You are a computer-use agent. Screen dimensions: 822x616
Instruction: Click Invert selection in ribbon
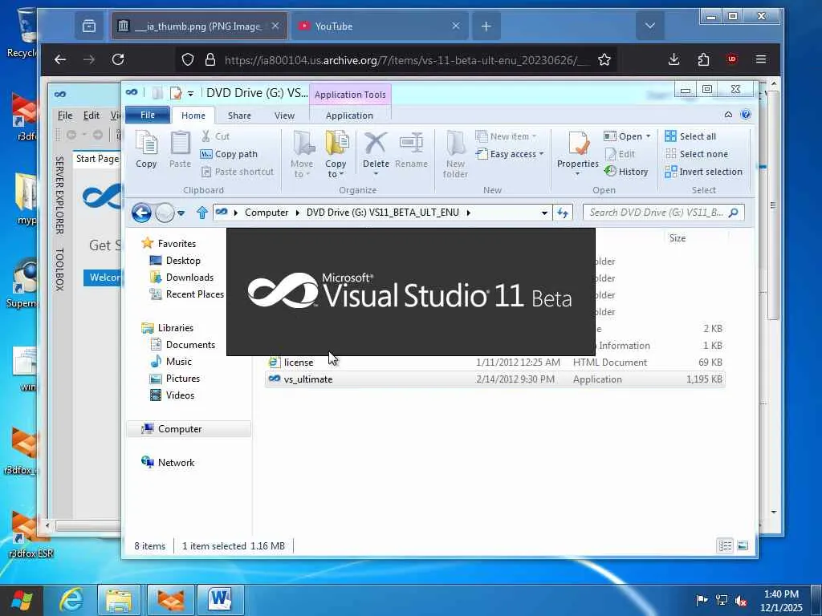coord(703,172)
